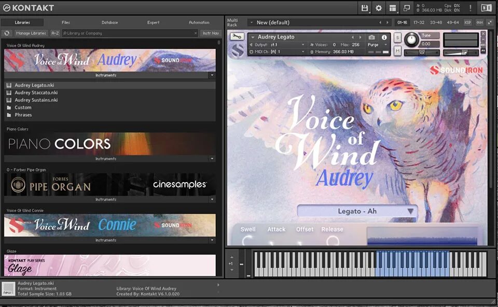Viewport: 498px width, 307px height.
Task: Mute the Audrey Legato instrument
Action: tap(397, 51)
